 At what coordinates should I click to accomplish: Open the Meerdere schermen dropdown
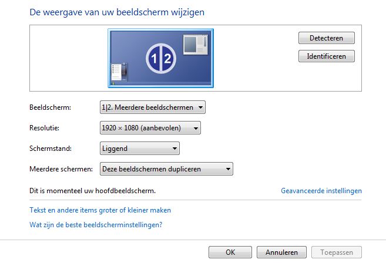[166, 169]
